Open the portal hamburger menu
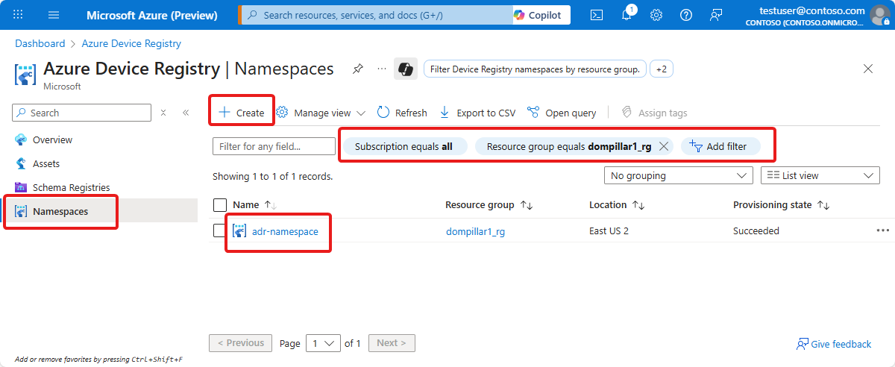Image resolution: width=895 pixels, height=367 pixels. [54, 15]
